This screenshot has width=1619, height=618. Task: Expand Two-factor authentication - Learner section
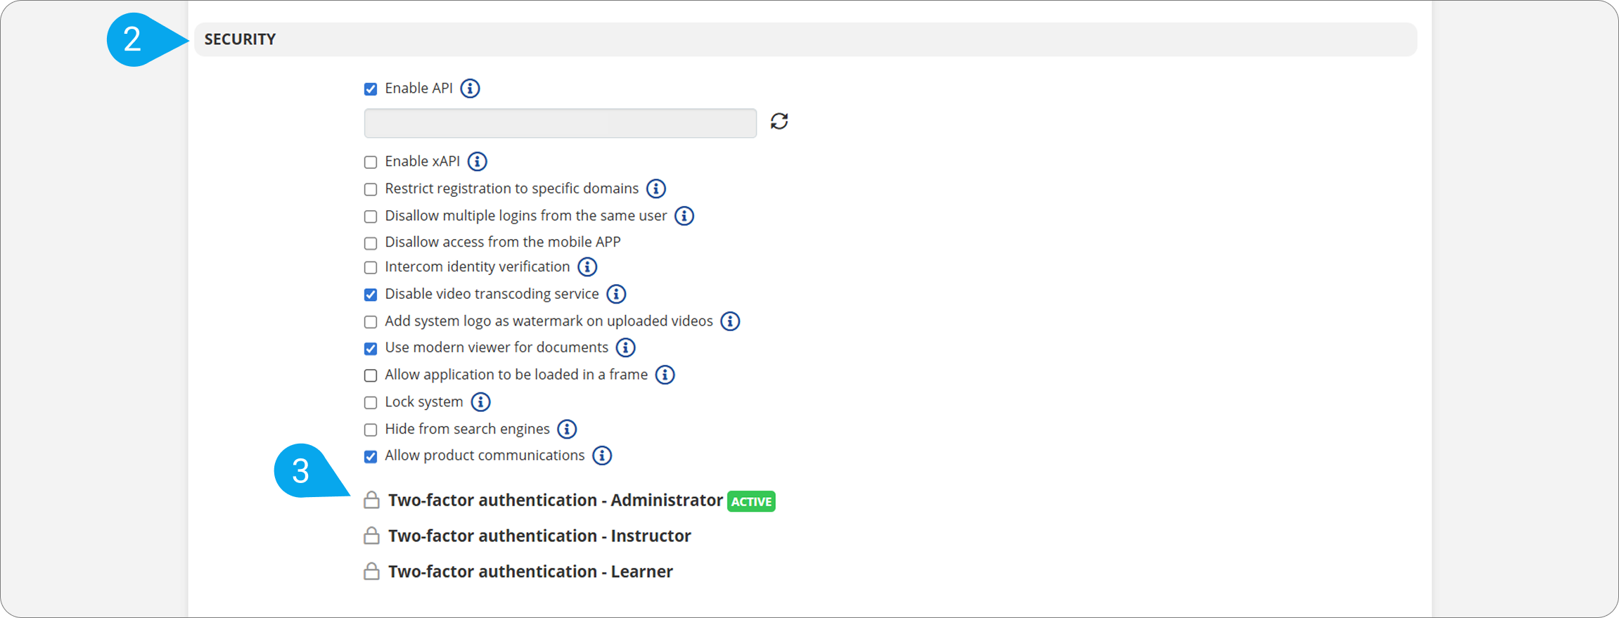(x=530, y=572)
